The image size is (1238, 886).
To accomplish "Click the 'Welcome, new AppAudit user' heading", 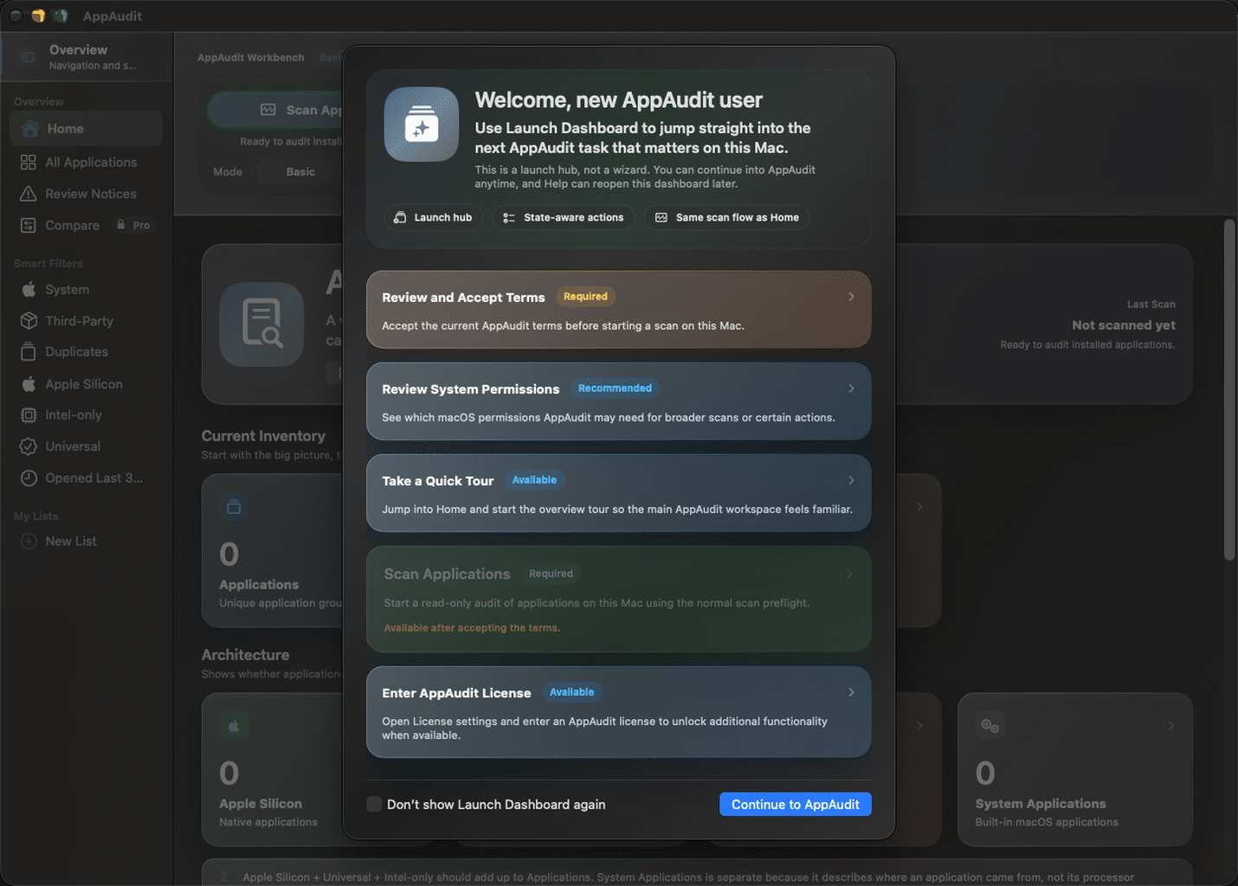I will click(x=618, y=100).
